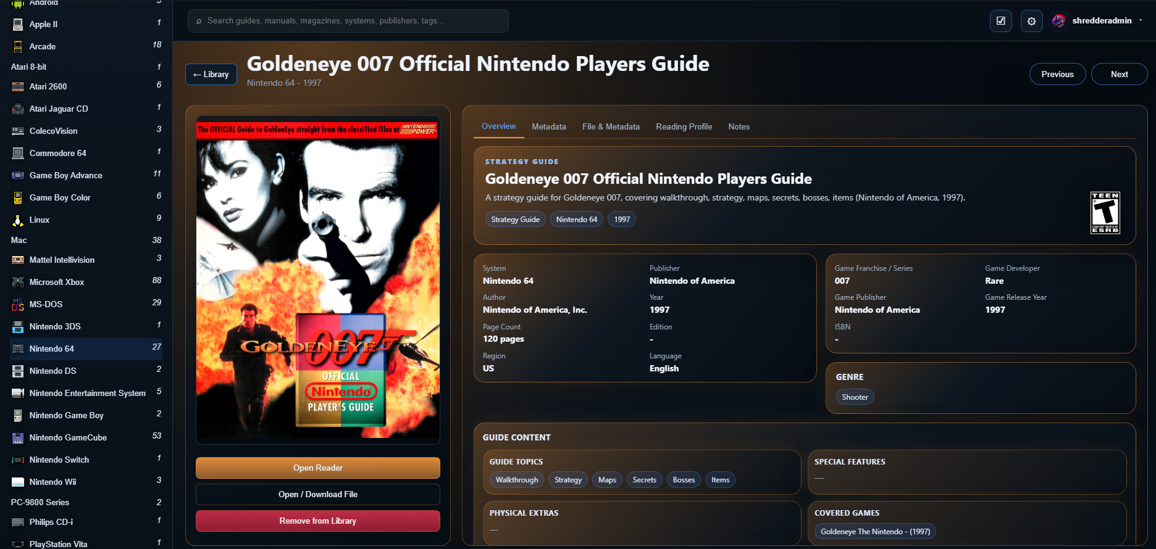Click the Game Boy Color icon
This screenshot has width=1156, height=549.
18,197
